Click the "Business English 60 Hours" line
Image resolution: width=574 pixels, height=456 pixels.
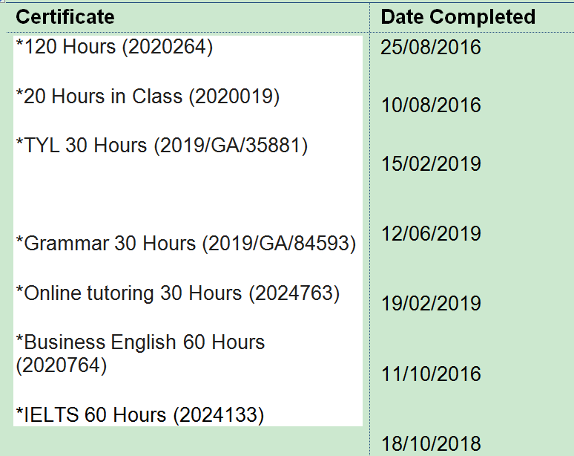click(x=140, y=342)
